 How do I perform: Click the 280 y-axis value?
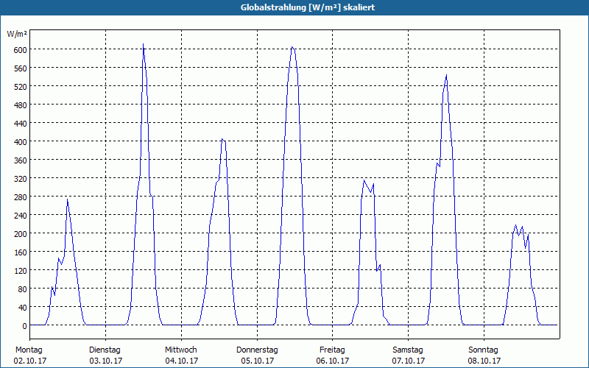click(x=19, y=197)
